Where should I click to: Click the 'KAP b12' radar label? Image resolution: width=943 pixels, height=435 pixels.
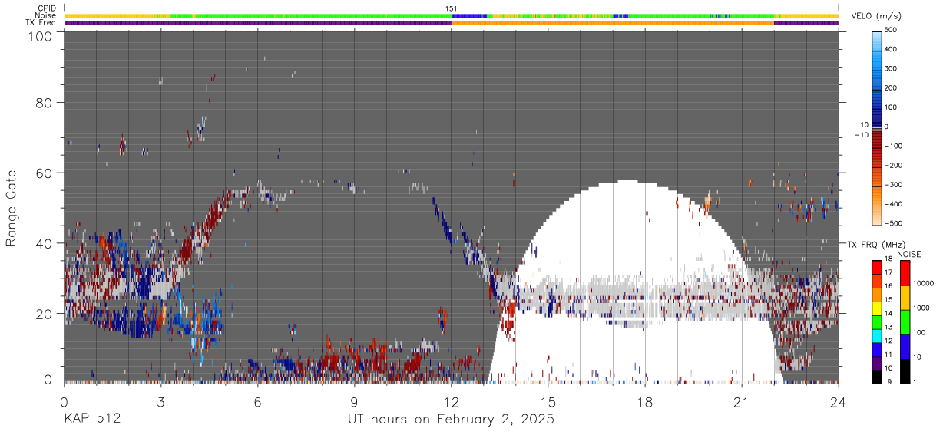click(x=91, y=420)
